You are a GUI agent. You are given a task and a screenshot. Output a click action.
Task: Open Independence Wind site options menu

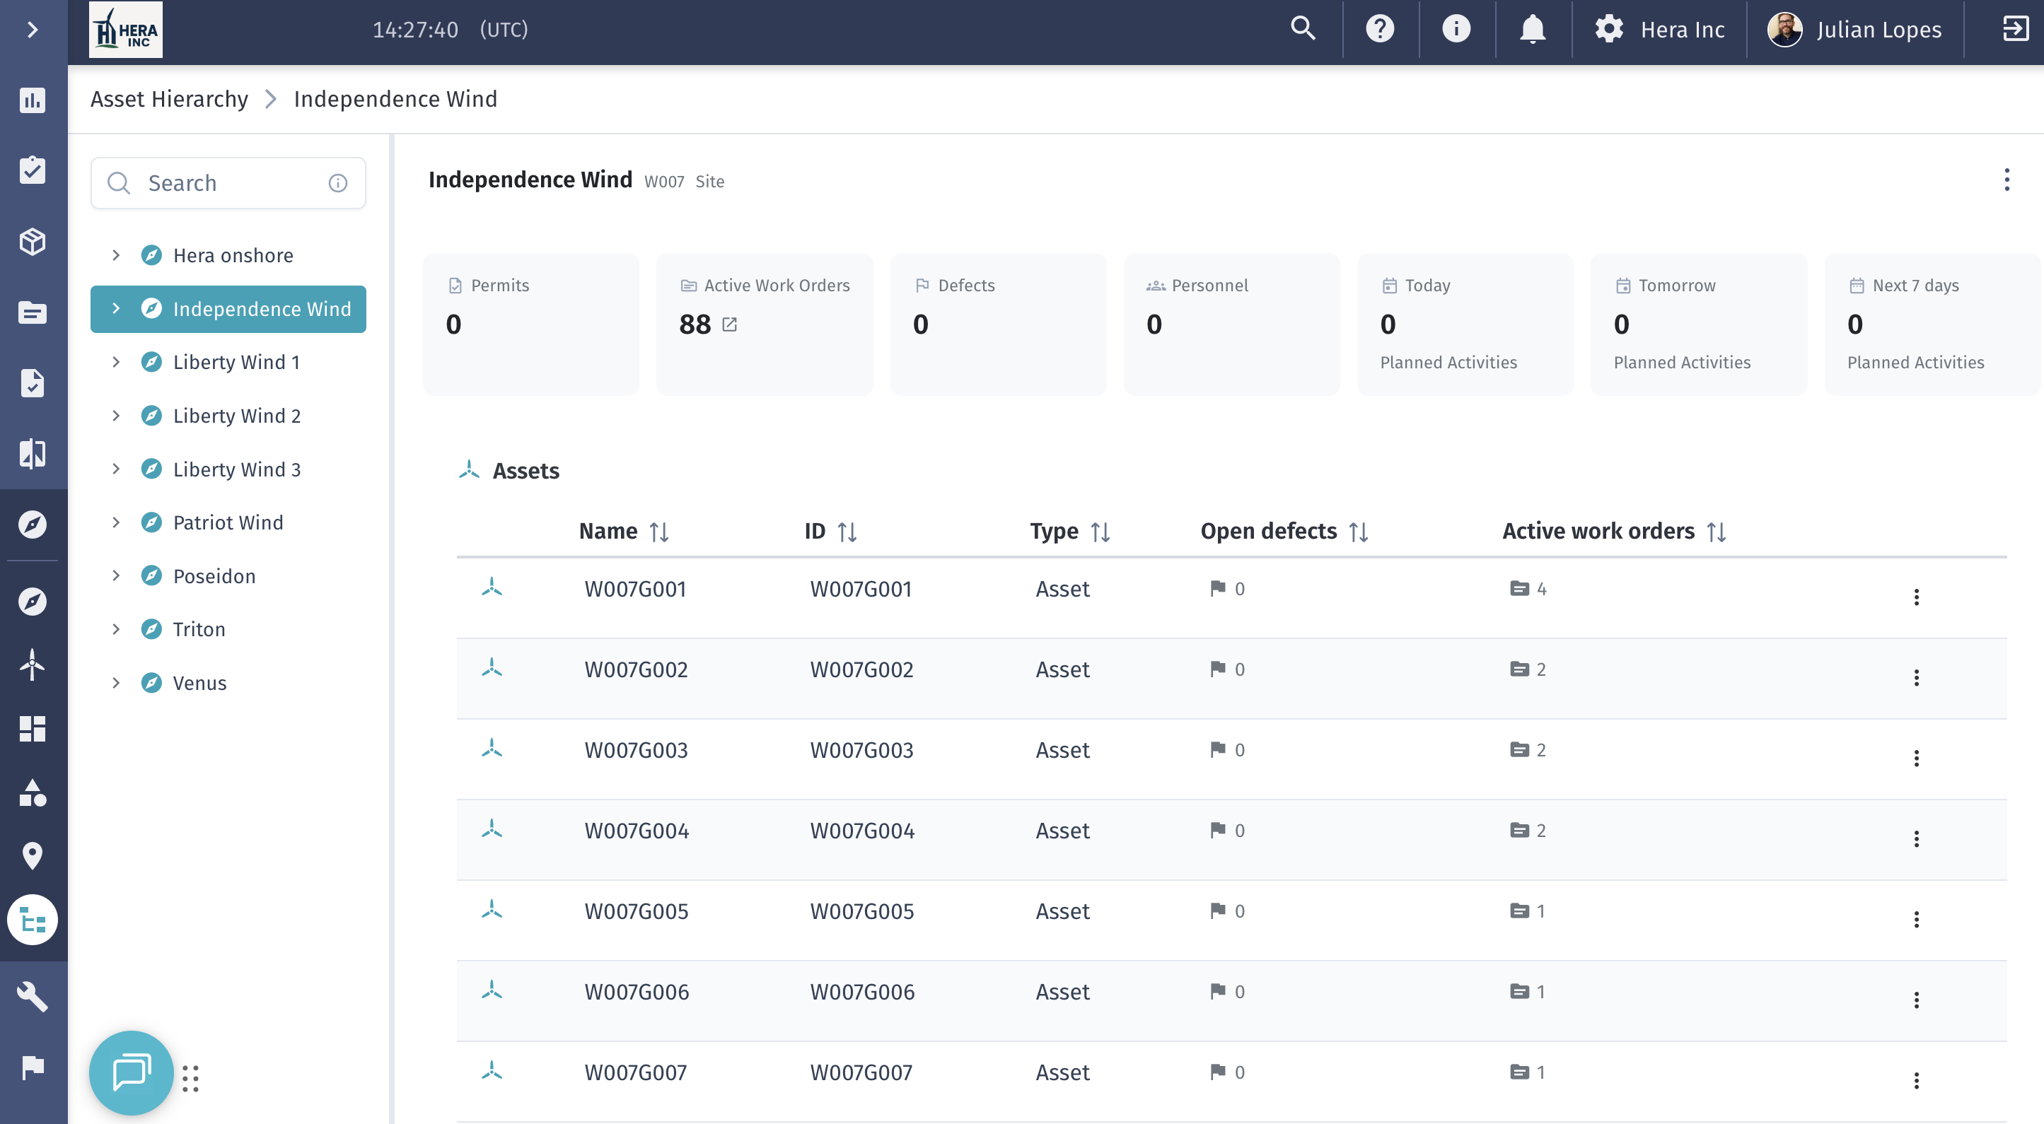(x=2007, y=180)
